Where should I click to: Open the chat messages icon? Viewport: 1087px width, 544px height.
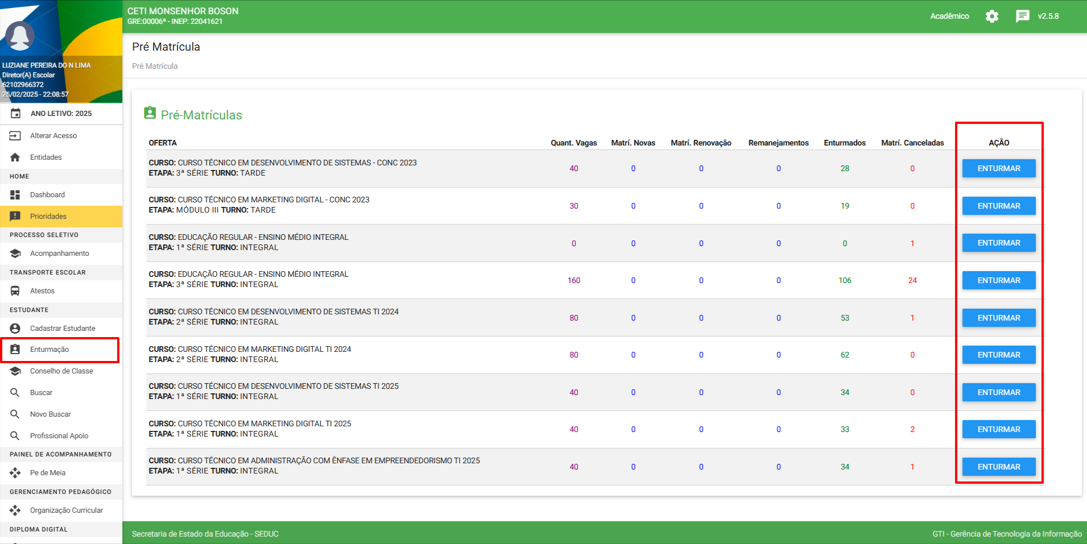coord(1022,16)
